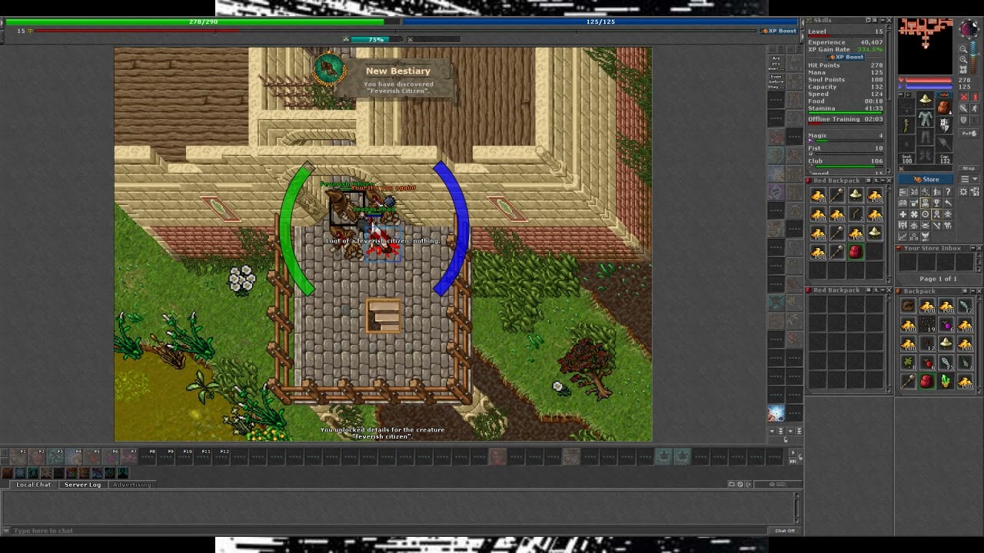
Task: Open the chat channel arrow beside the input
Action: pyautogui.click(x=7, y=531)
